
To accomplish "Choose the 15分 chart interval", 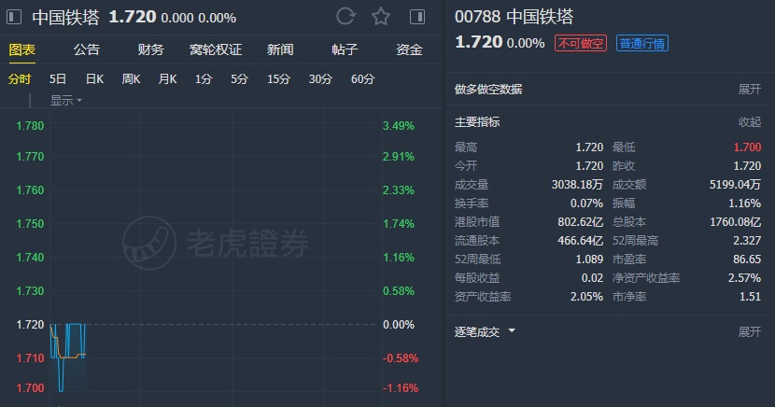I will [278, 78].
